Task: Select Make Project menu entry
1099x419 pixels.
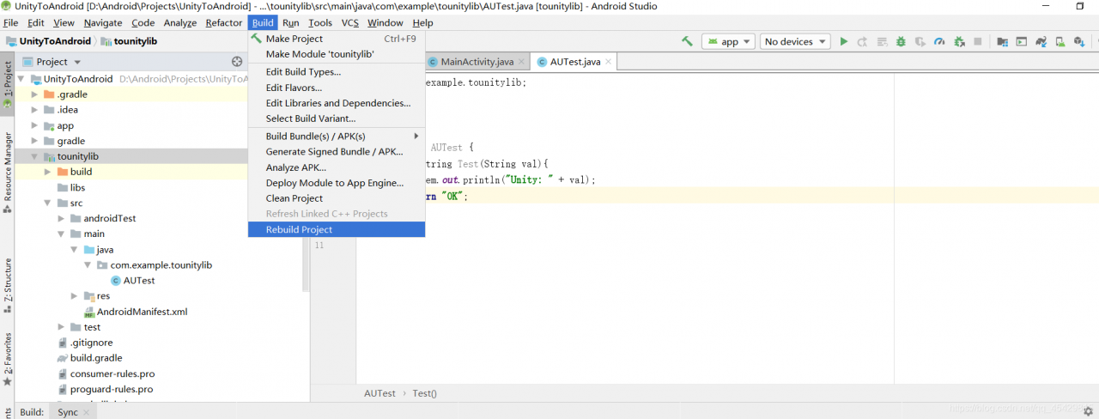Action: (337, 39)
